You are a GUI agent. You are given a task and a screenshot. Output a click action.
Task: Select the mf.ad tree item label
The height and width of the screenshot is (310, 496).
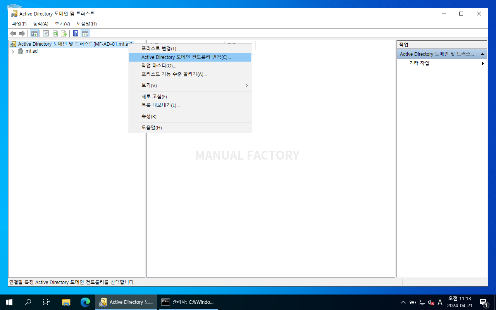[31, 51]
